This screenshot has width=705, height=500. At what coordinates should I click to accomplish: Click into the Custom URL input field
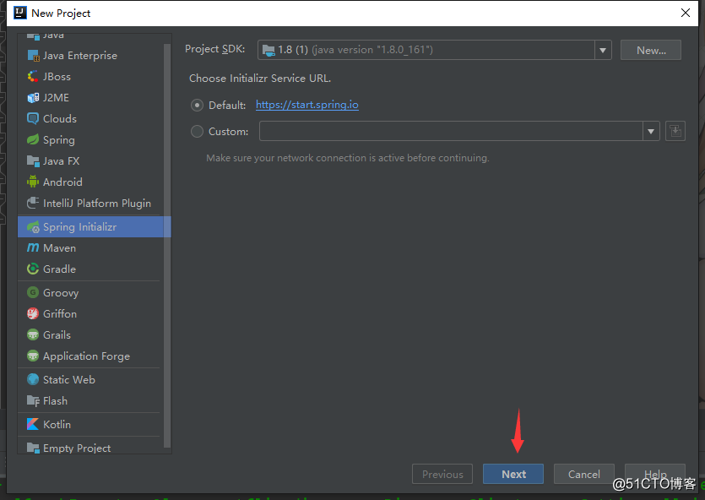(x=451, y=131)
